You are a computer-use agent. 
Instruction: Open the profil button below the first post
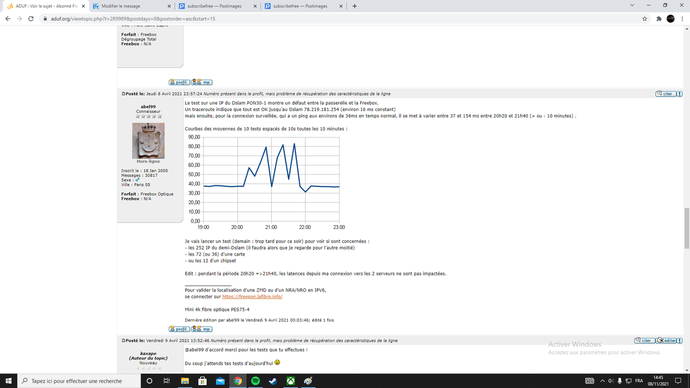tap(179, 82)
